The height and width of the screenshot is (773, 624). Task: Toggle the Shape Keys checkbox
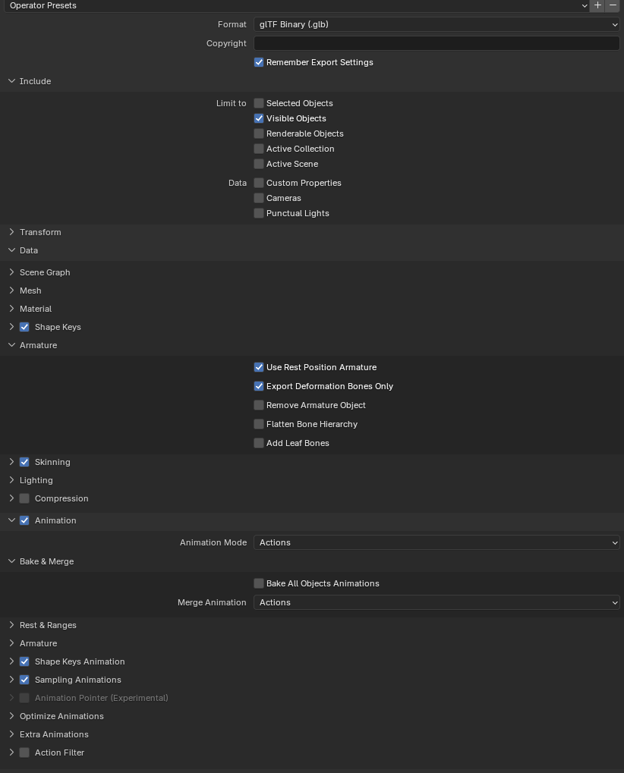pyautogui.click(x=24, y=327)
